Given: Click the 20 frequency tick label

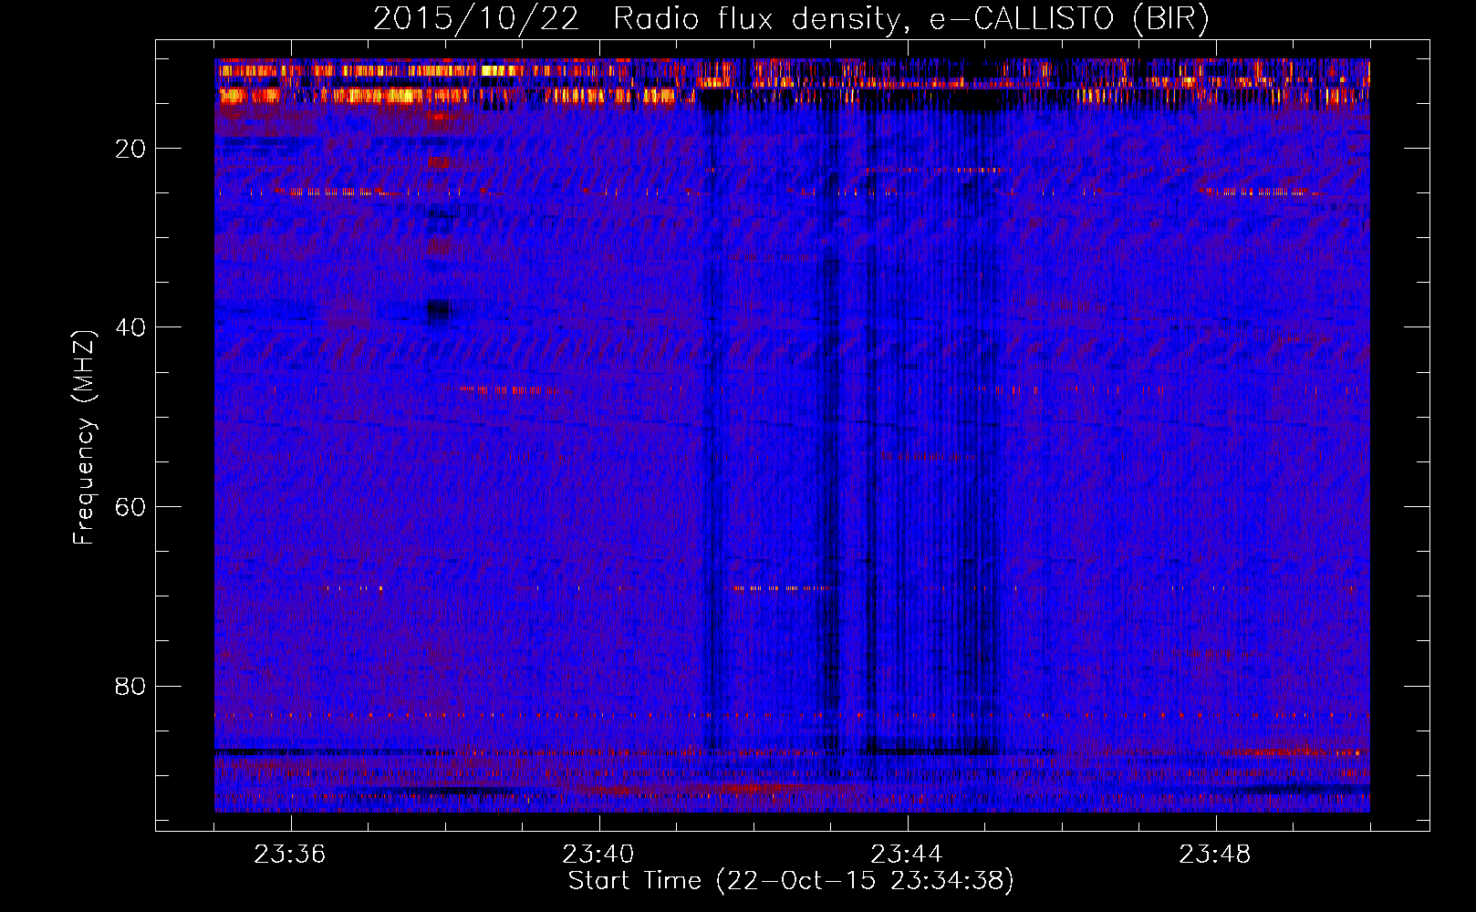Looking at the screenshot, I should pyautogui.click(x=131, y=149).
